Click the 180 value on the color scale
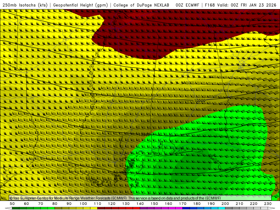The image size is (280, 210). click(x=197, y=204)
